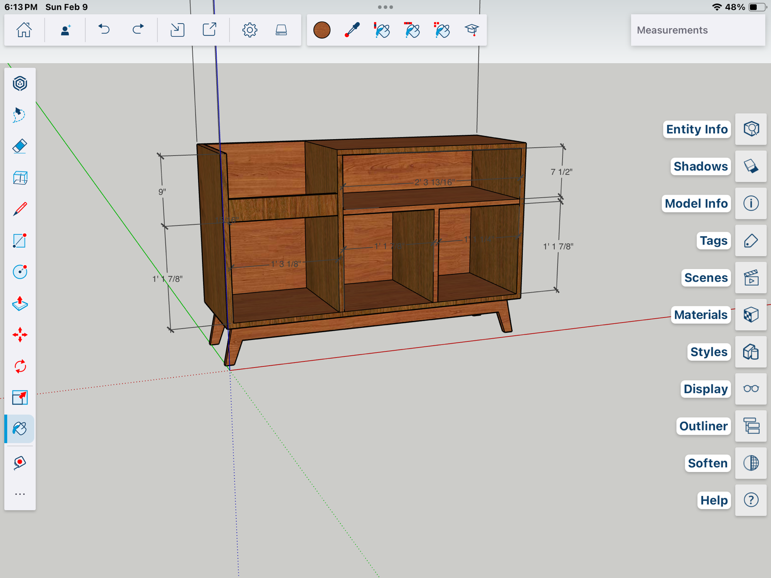Click the Measurements input box
The image size is (771, 578).
698,30
